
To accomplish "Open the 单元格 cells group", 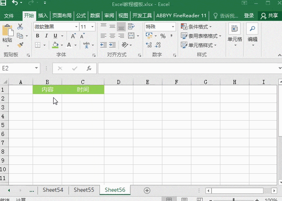I will pyautogui.click(x=234, y=35).
